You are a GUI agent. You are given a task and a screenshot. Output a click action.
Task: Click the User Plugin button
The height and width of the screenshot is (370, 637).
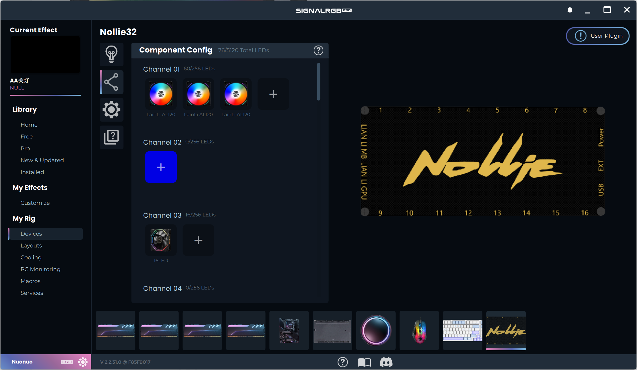click(598, 36)
